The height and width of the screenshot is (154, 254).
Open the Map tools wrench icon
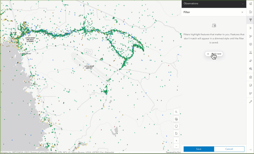(x=250, y=102)
